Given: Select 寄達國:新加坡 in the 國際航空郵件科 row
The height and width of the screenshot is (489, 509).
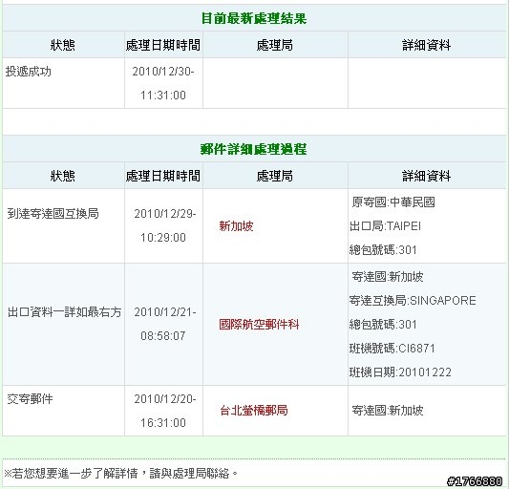Looking at the screenshot, I should click(388, 277).
